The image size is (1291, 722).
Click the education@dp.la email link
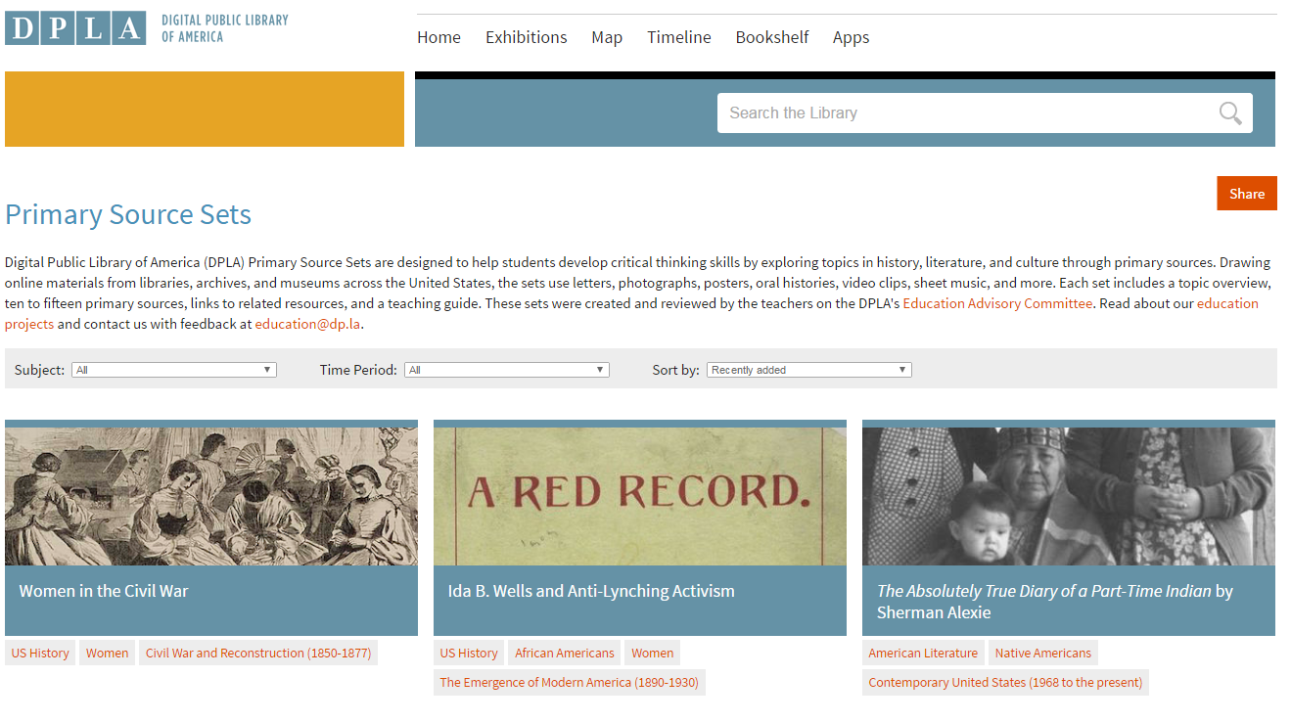pos(308,324)
